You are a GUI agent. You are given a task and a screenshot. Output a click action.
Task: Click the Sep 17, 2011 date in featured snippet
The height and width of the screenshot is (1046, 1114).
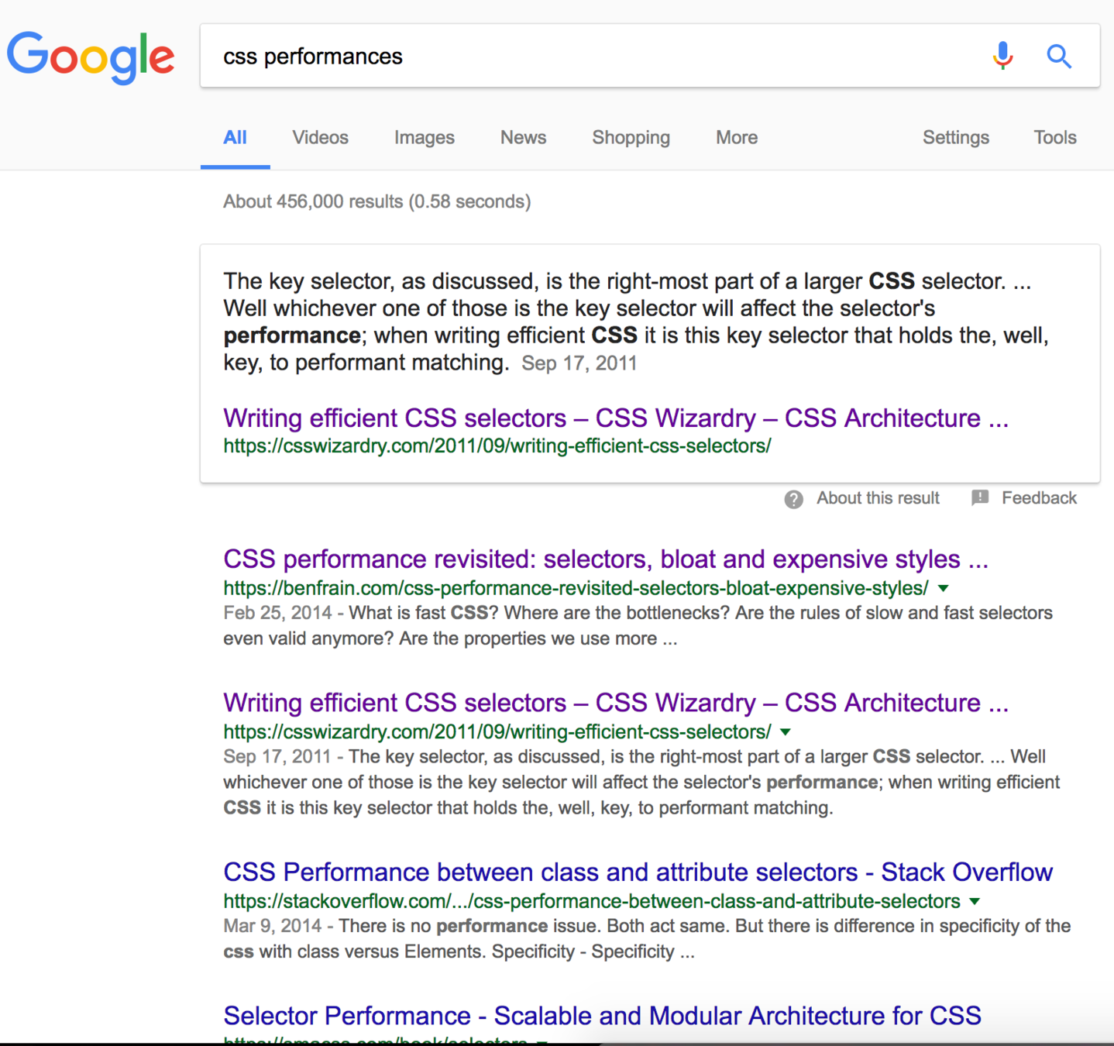tap(579, 363)
